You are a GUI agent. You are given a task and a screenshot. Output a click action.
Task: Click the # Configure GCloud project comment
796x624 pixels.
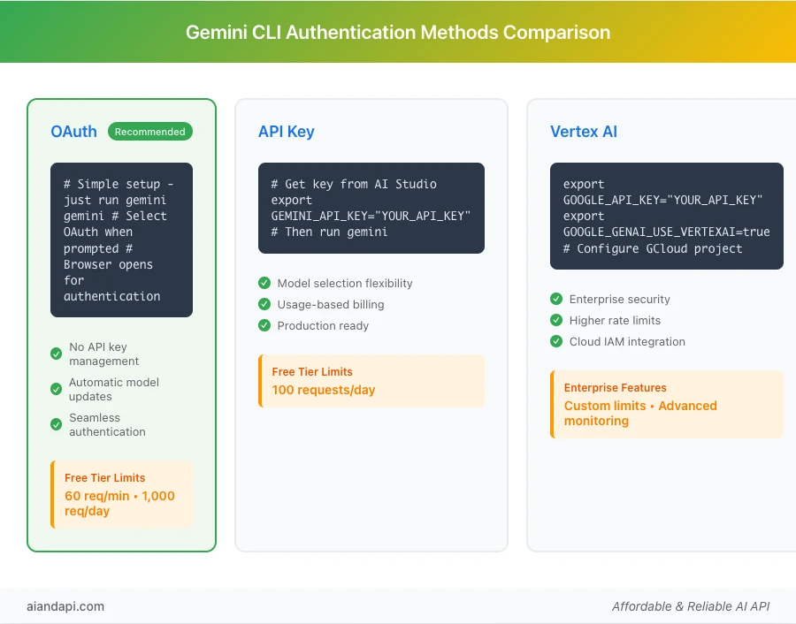[x=653, y=248]
